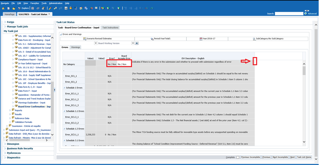
Task: Click the task tree horizontal scrollbar right arrow
Action: (x=47, y=140)
